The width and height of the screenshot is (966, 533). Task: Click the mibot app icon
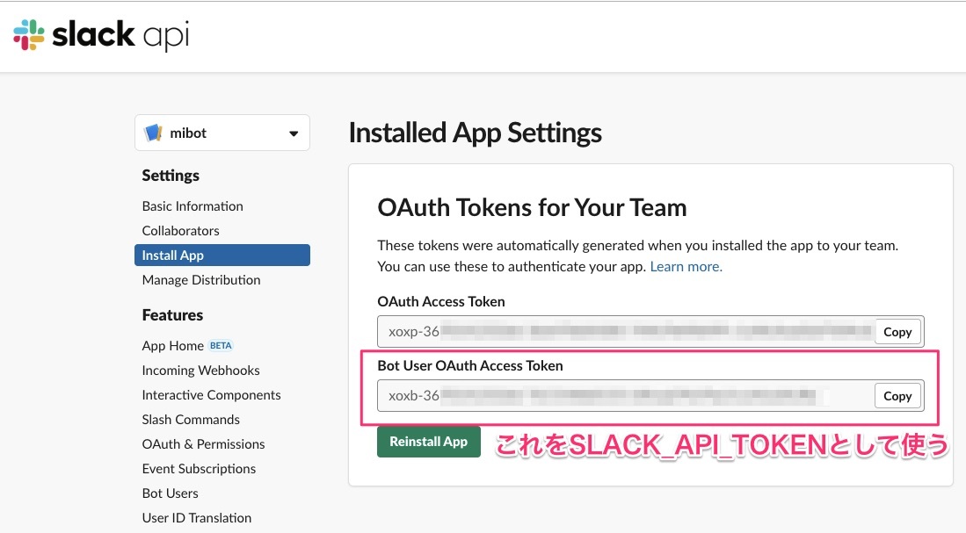[153, 133]
